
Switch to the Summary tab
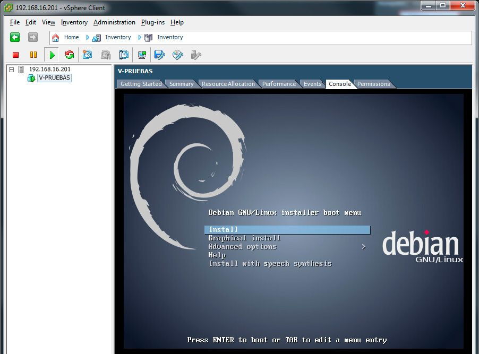pos(182,84)
